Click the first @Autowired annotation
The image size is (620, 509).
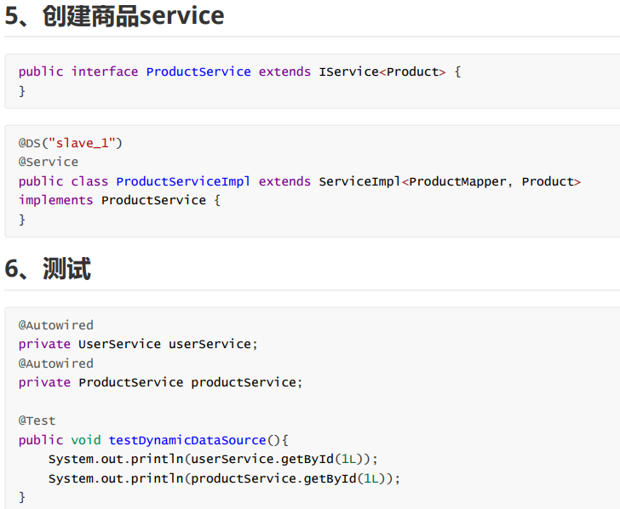[x=56, y=325]
